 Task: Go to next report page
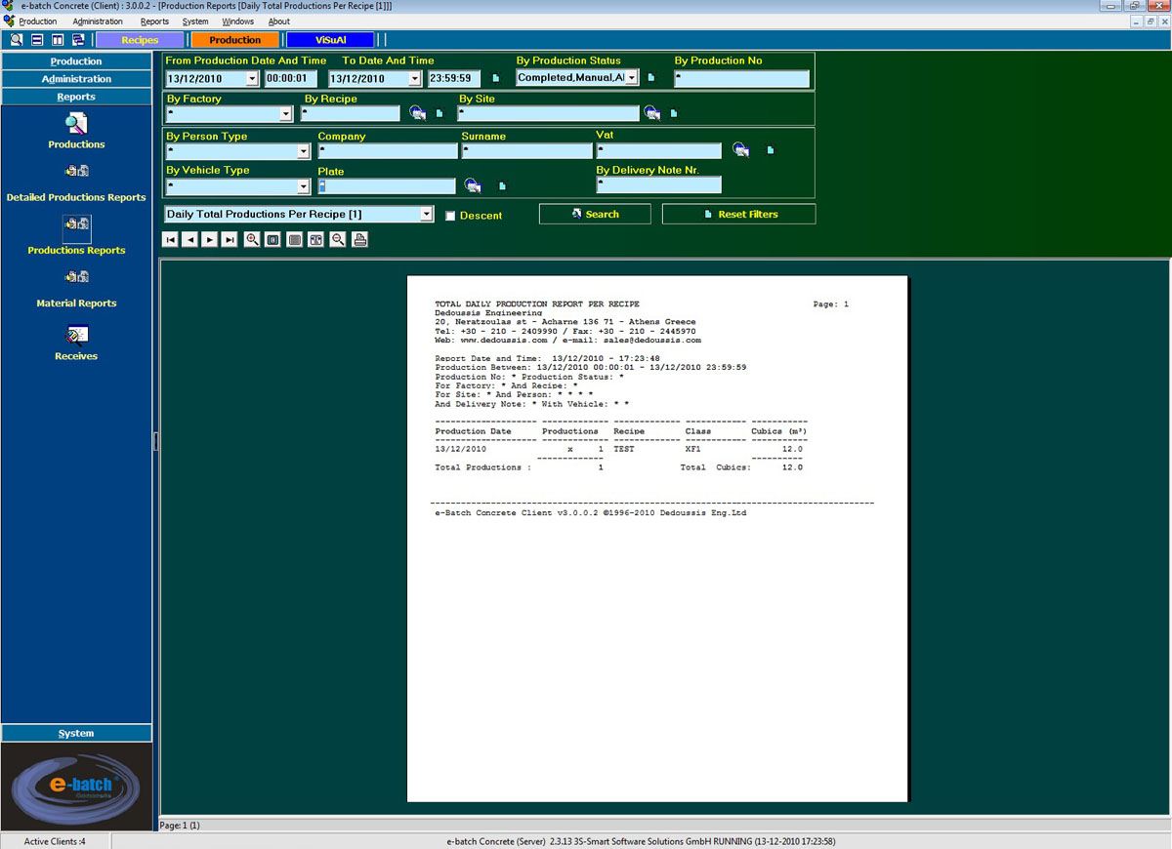209,239
